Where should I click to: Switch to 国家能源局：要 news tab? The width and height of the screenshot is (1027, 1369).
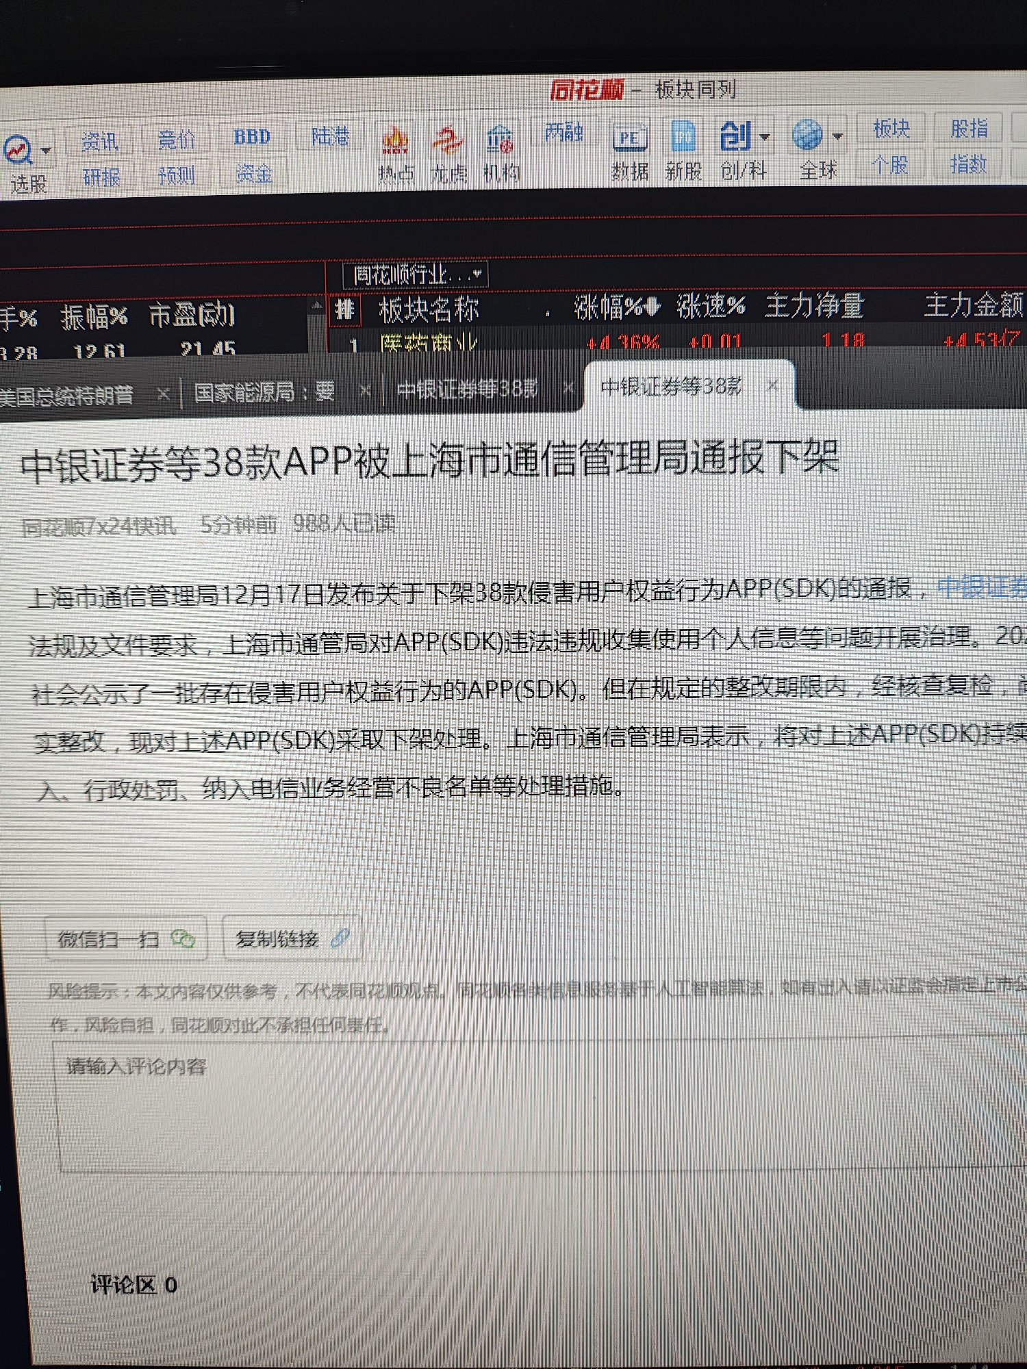click(x=264, y=392)
